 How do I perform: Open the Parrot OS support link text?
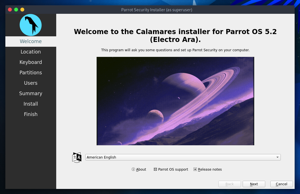pyautogui.click(x=173, y=170)
